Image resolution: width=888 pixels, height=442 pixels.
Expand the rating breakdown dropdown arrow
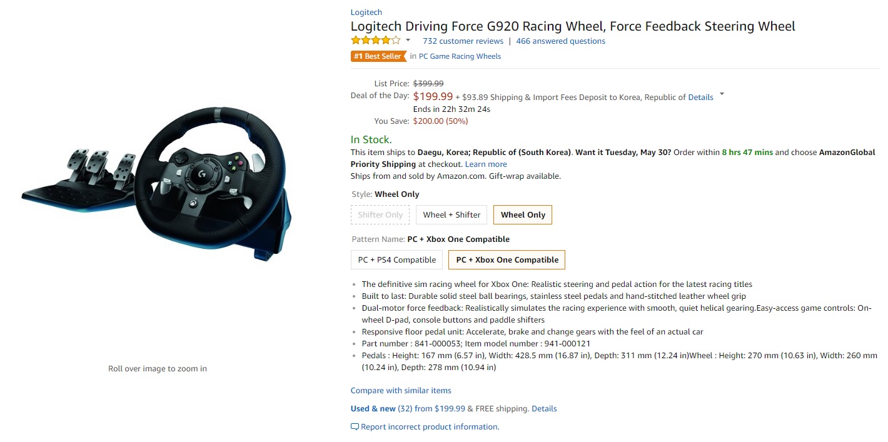coord(408,41)
